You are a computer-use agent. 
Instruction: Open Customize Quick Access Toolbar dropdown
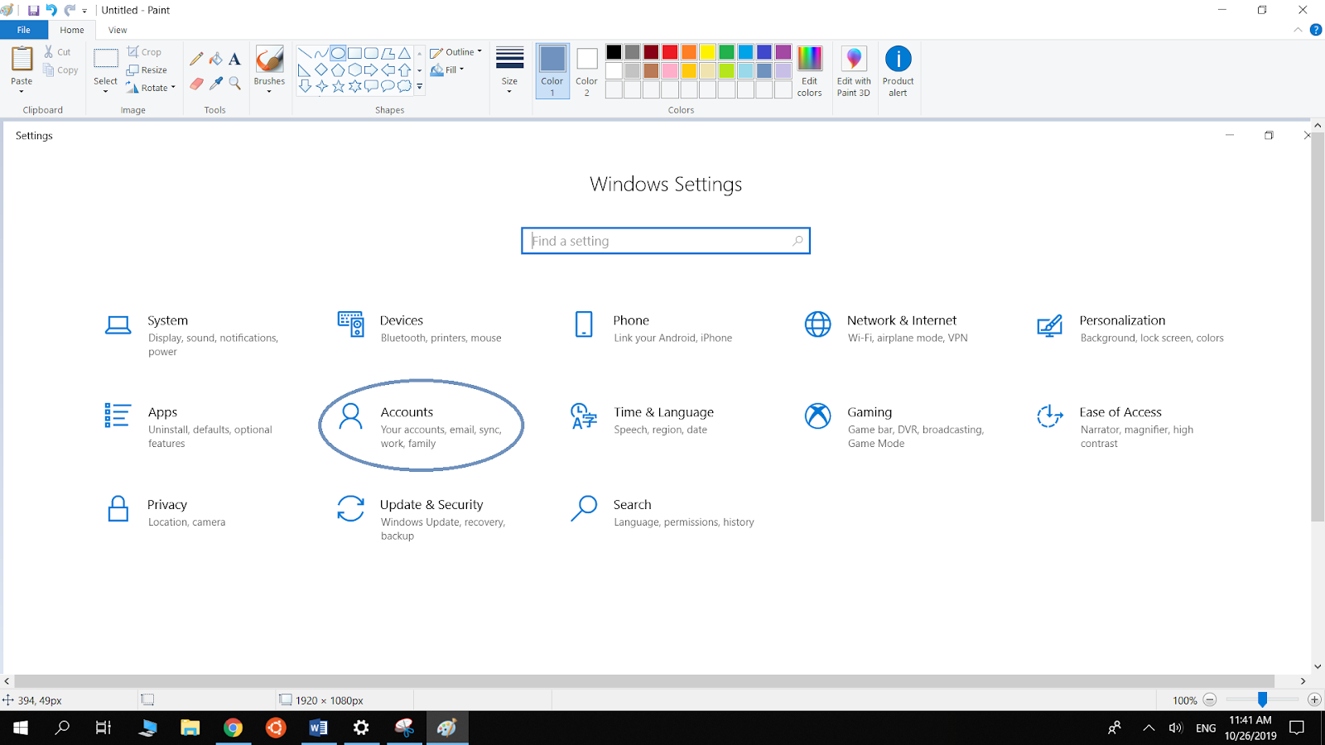click(x=84, y=11)
